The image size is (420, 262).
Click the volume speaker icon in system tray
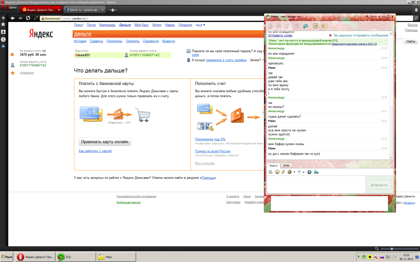(x=394, y=257)
